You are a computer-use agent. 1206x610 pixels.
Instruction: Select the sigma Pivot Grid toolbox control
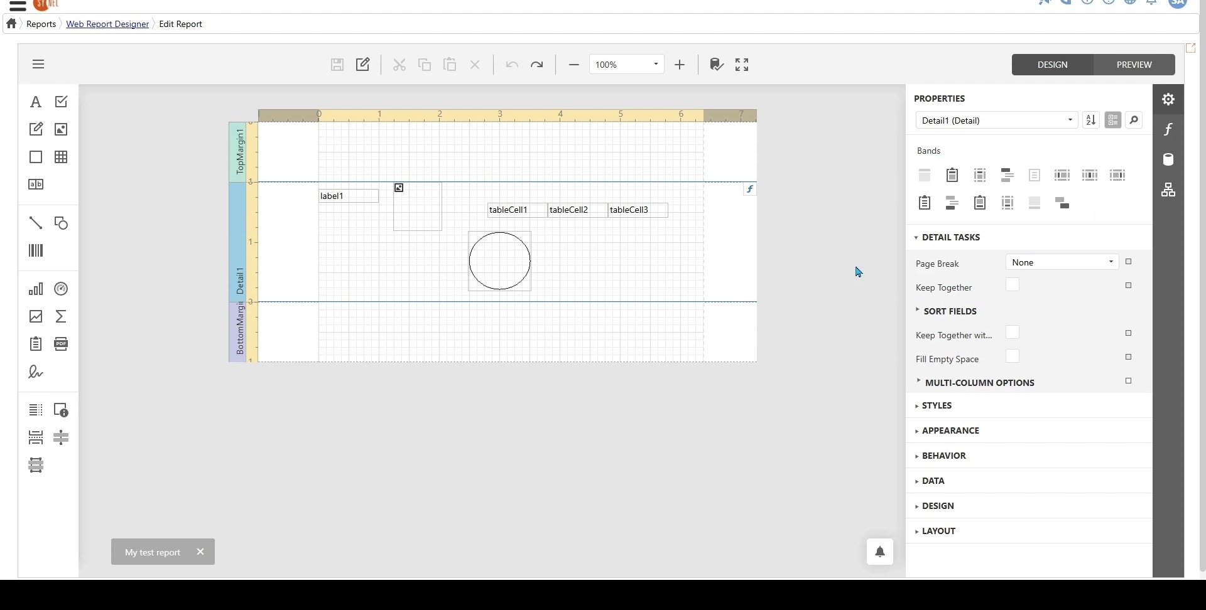[61, 316]
